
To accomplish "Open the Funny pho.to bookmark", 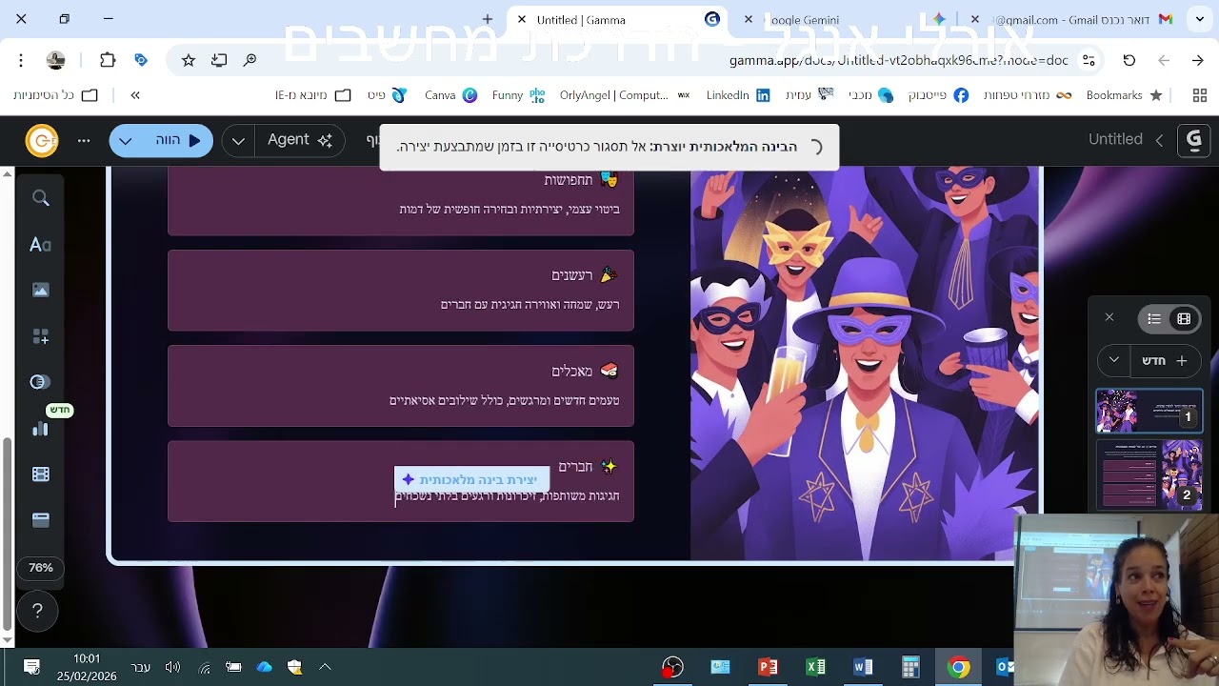I will [518, 95].
